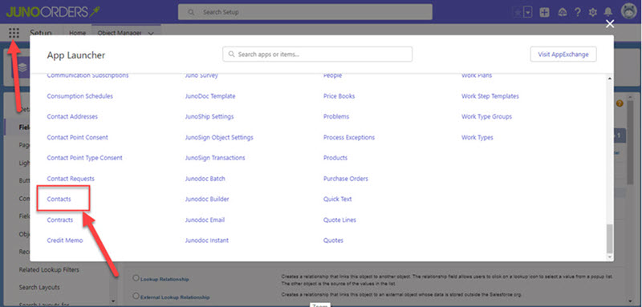The image size is (642, 307).
Task: Open Contact Addresses
Action: click(72, 116)
